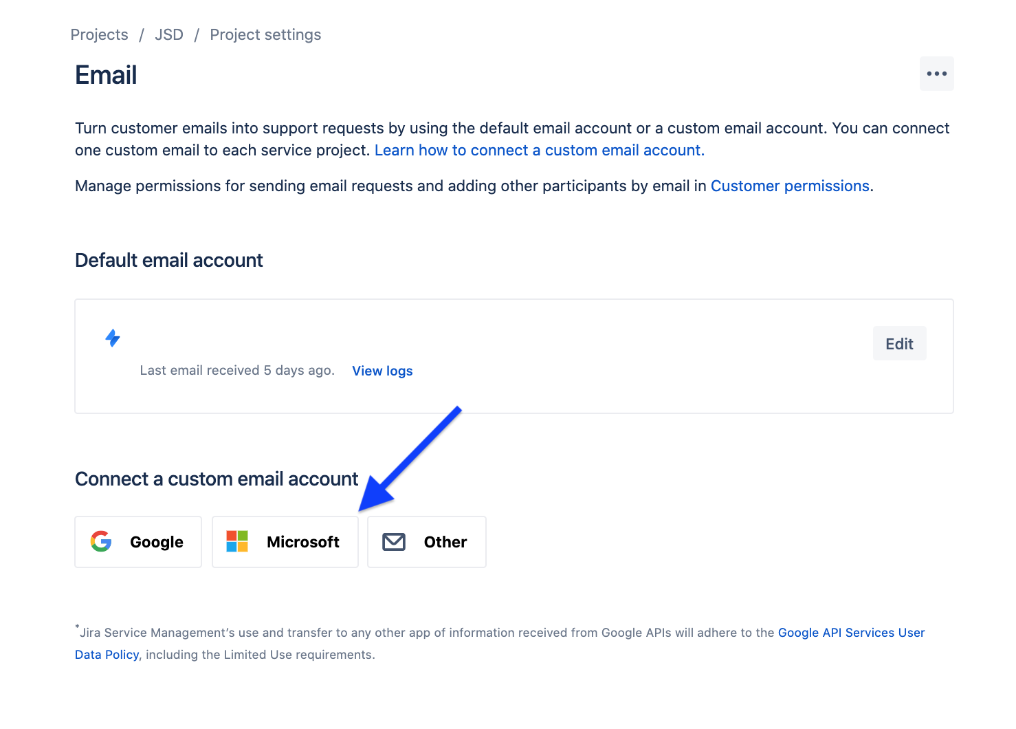Screen dimensions: 1016x729
Task: Open Google API Services User Data Policy
Action: click(x=500, y=644)
